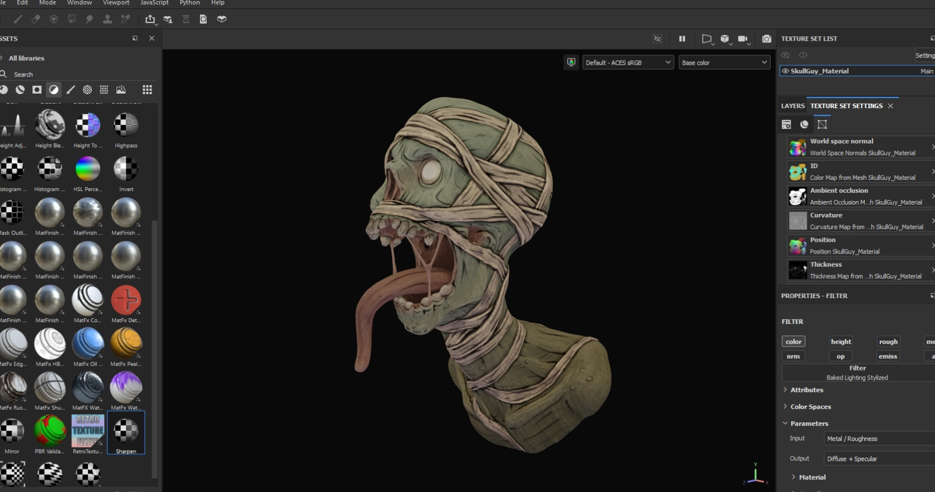Toggle the color channel button
The image size is (935, 492).
(x=793, y=342)
